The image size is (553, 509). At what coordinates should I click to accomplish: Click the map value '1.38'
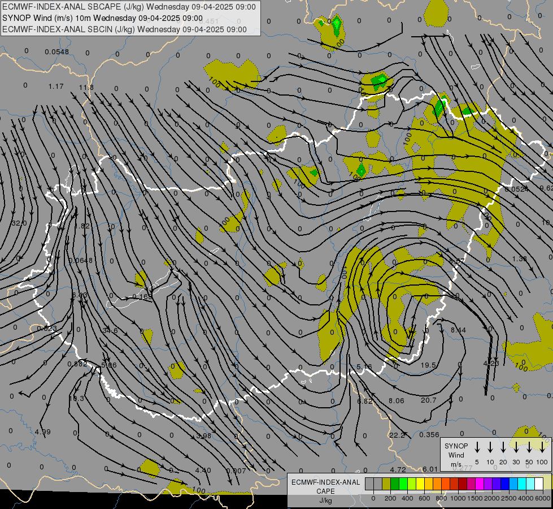pyautogui.click(x=520, y=258)
